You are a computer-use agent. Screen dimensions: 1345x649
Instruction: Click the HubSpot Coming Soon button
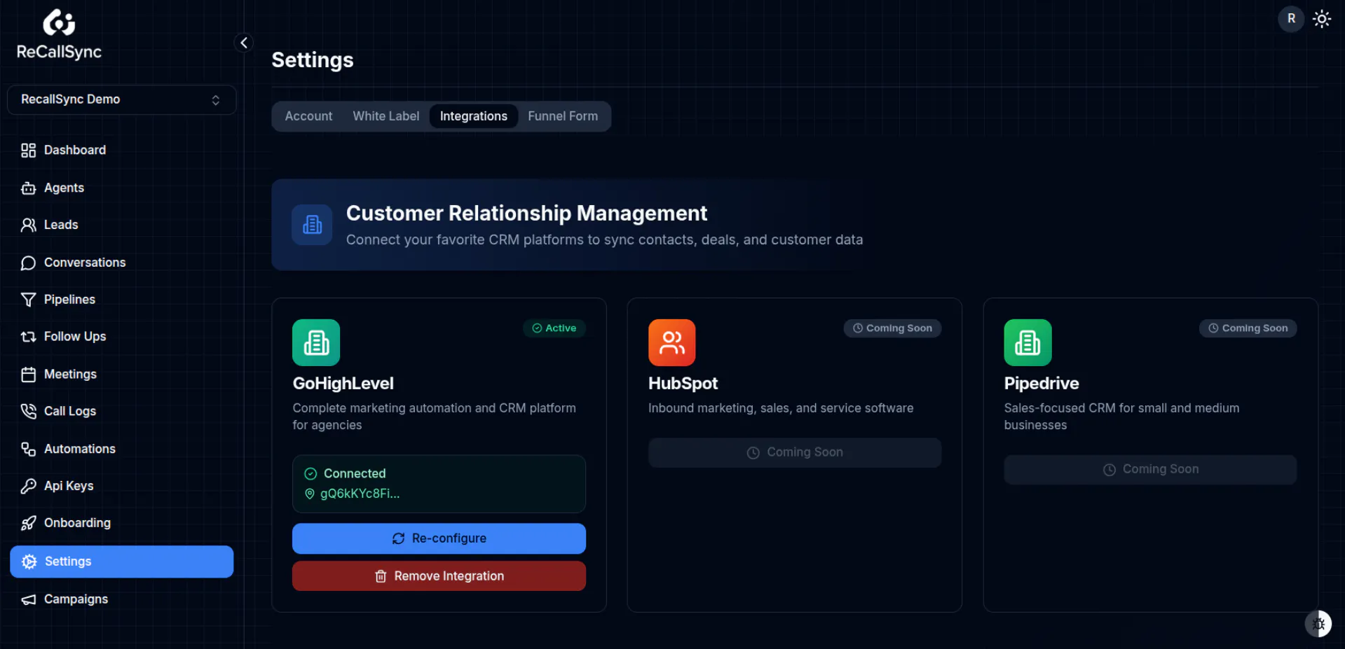[794, 452]
